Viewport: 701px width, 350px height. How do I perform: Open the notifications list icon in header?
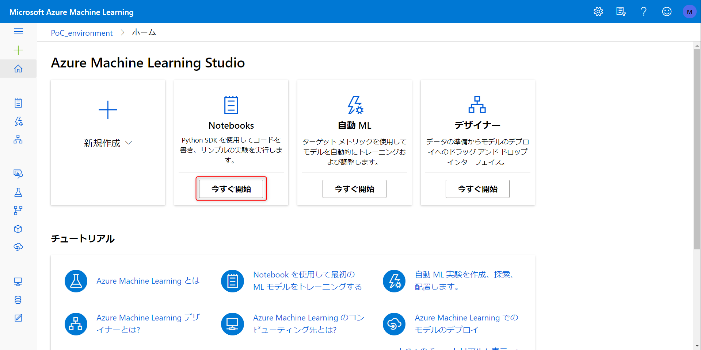click(x=621, y=12)
